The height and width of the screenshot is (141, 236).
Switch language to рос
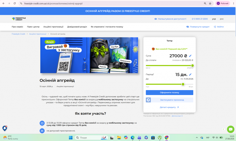coord(222,19)
